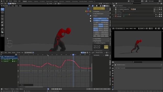Image resolution: width=163 pixels, height=92 pixels.
Task: Expand the HEAD channel group
Action: click(2, 61)
